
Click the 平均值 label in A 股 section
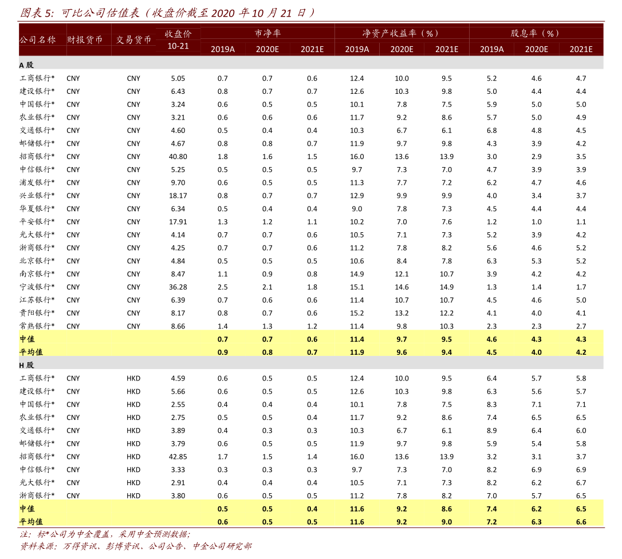coord(31,352)
